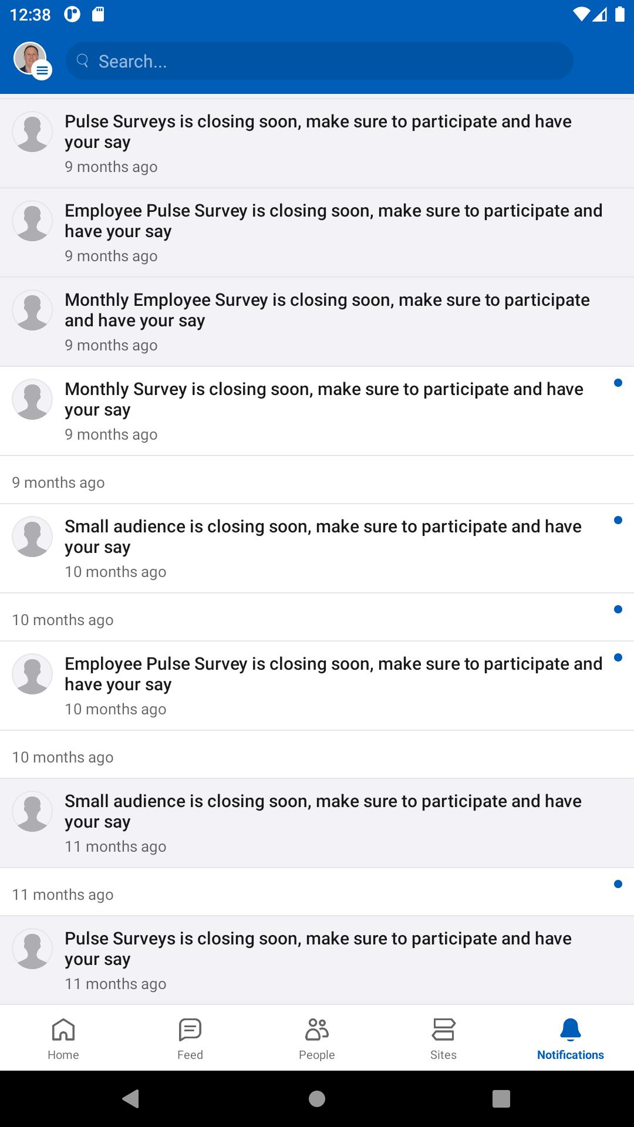Screen dimensions: 634x1127
Task: Click unread dot on Monthly Survey notification
Action: point(618,383)
